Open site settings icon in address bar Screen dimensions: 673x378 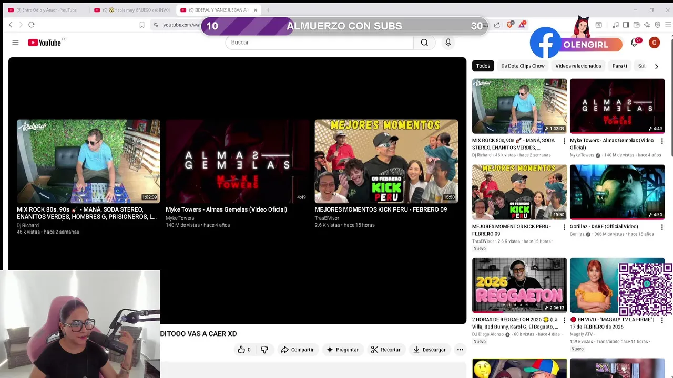[156, 25]
